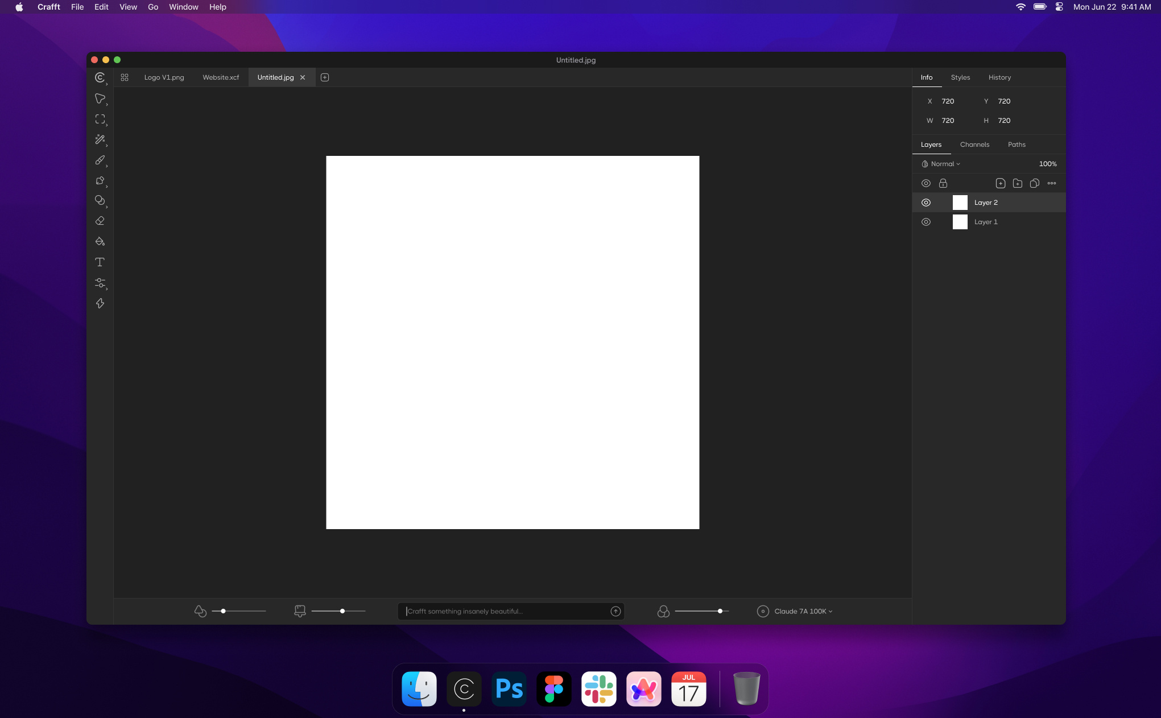Expand layer options with the ellipsis menu
Screen dimensions: 1161x718
[1052, 183]
